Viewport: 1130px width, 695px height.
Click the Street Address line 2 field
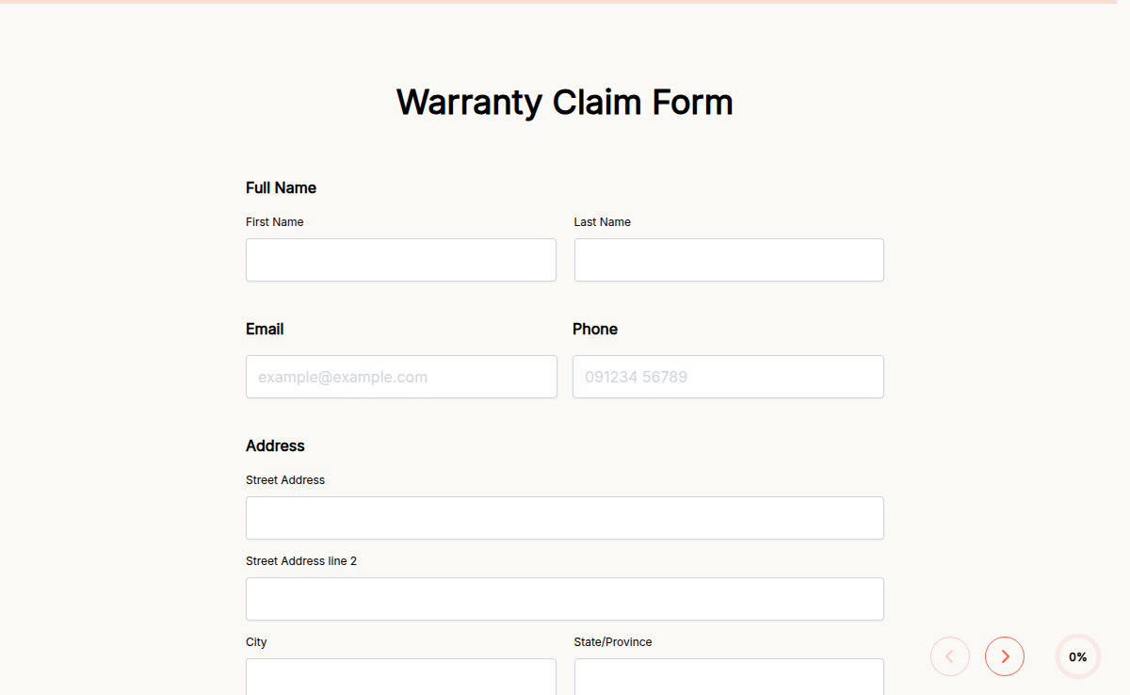pyautogui.click(x=564, y=599)
